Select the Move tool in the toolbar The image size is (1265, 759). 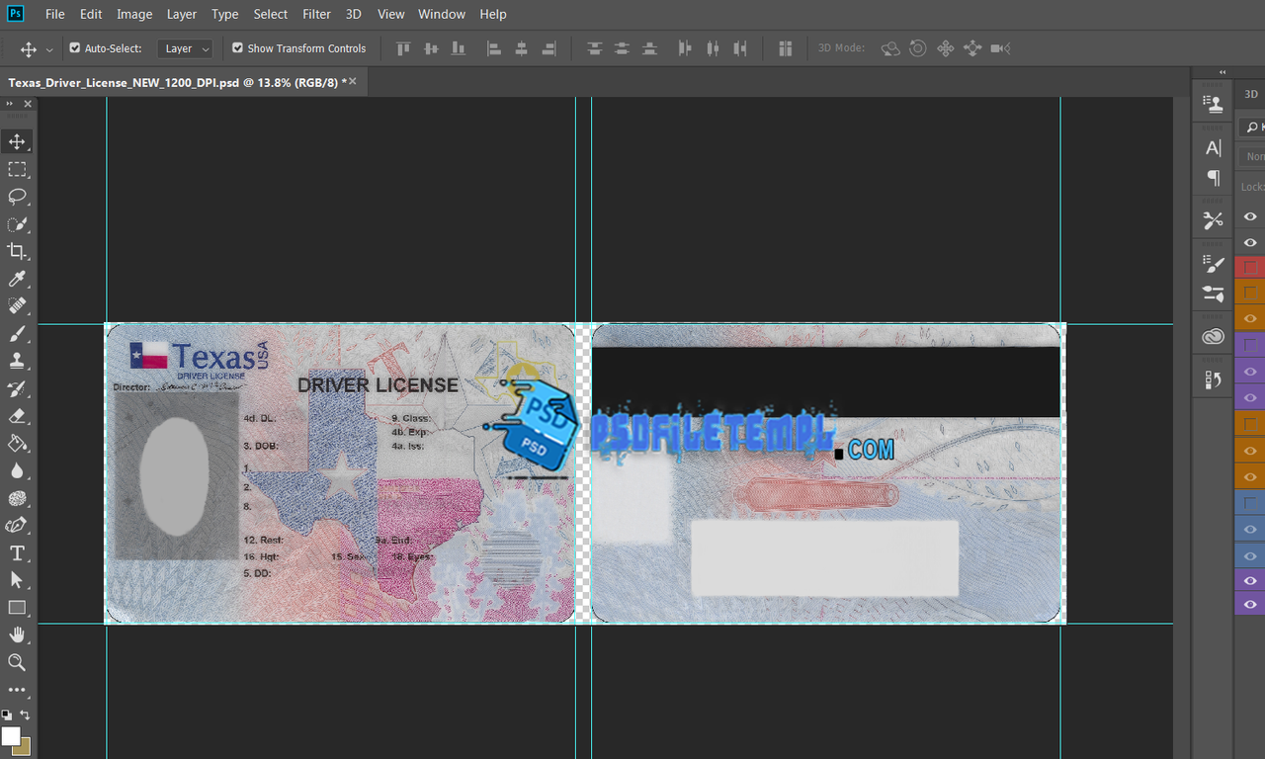17,141
